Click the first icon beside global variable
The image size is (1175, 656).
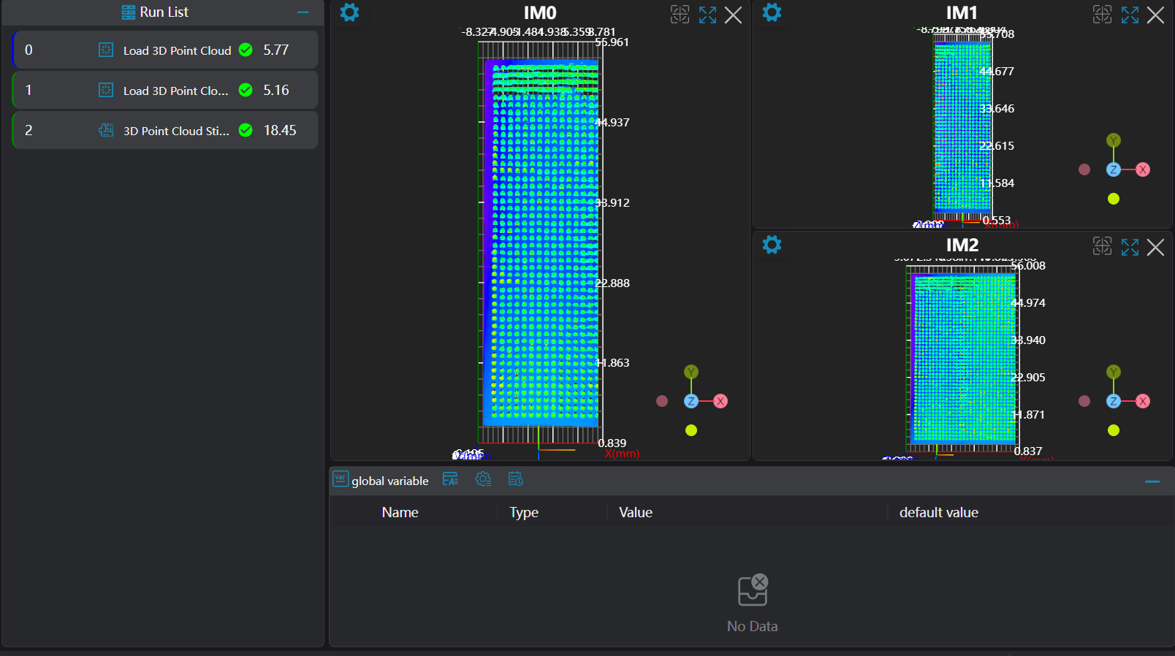(x=450, y=479)
